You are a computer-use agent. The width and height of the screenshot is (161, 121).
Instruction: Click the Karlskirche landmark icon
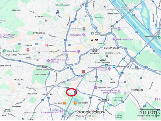[x=95, y=50]
